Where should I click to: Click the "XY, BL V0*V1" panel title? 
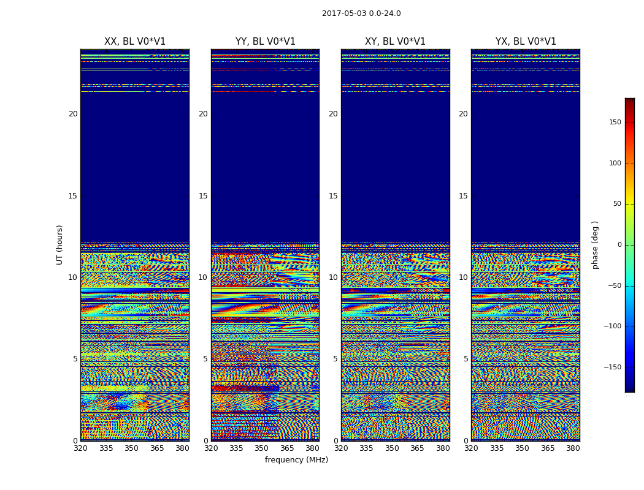pyautogui.click(x=395, y=42)
